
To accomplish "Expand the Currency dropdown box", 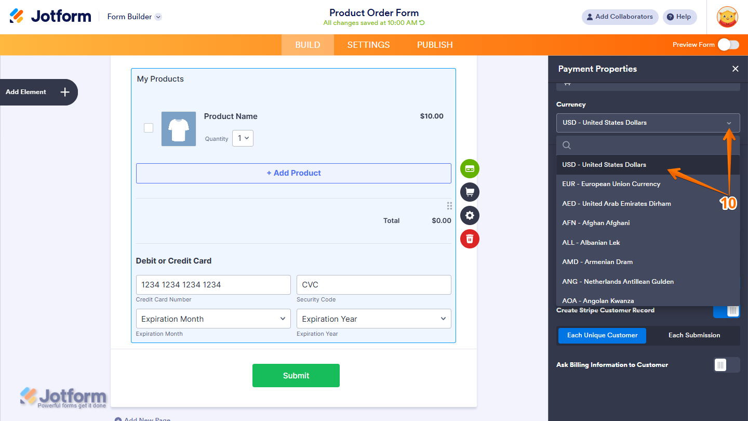I will (648, 123).
